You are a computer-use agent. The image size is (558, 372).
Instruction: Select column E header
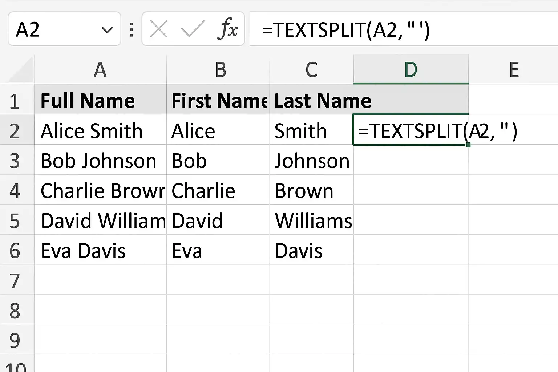[513, 69]
